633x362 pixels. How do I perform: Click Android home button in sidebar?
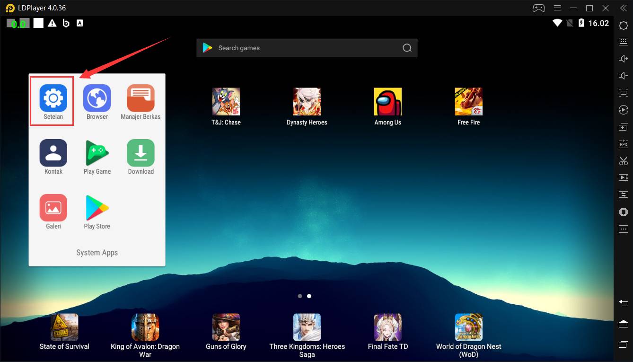click(624, 324)
